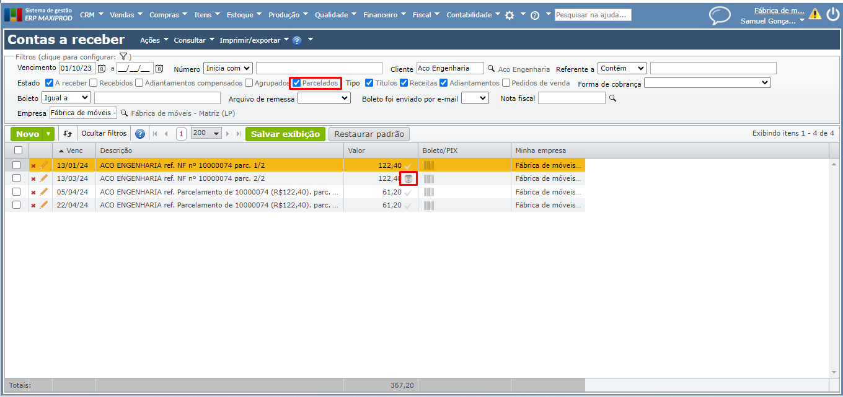Image resolution: width=843 pixels, height=397 pixels.
Task: Open the help question mark in top menu
Action: pyautogui.click(x=535, y=15)
